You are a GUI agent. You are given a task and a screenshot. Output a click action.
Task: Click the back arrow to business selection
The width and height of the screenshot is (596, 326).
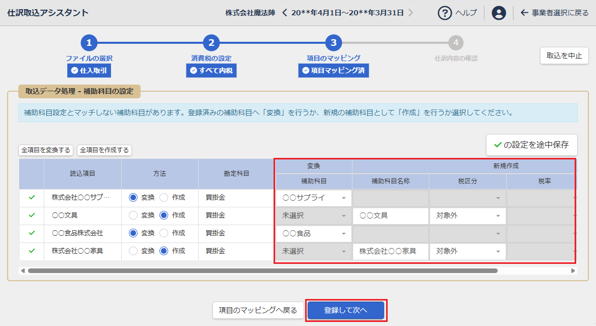coord(524,13)
